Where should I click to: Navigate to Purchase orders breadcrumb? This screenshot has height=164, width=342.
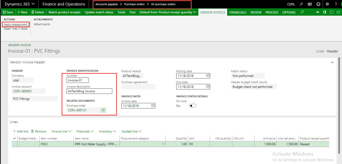tap(134, 4)
